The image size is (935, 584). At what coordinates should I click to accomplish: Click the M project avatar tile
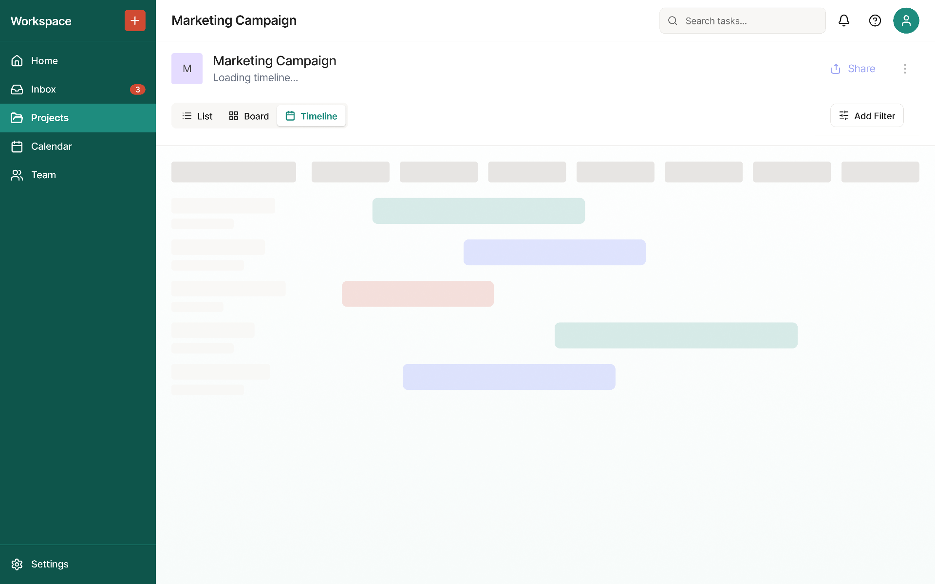click(187, 69)
